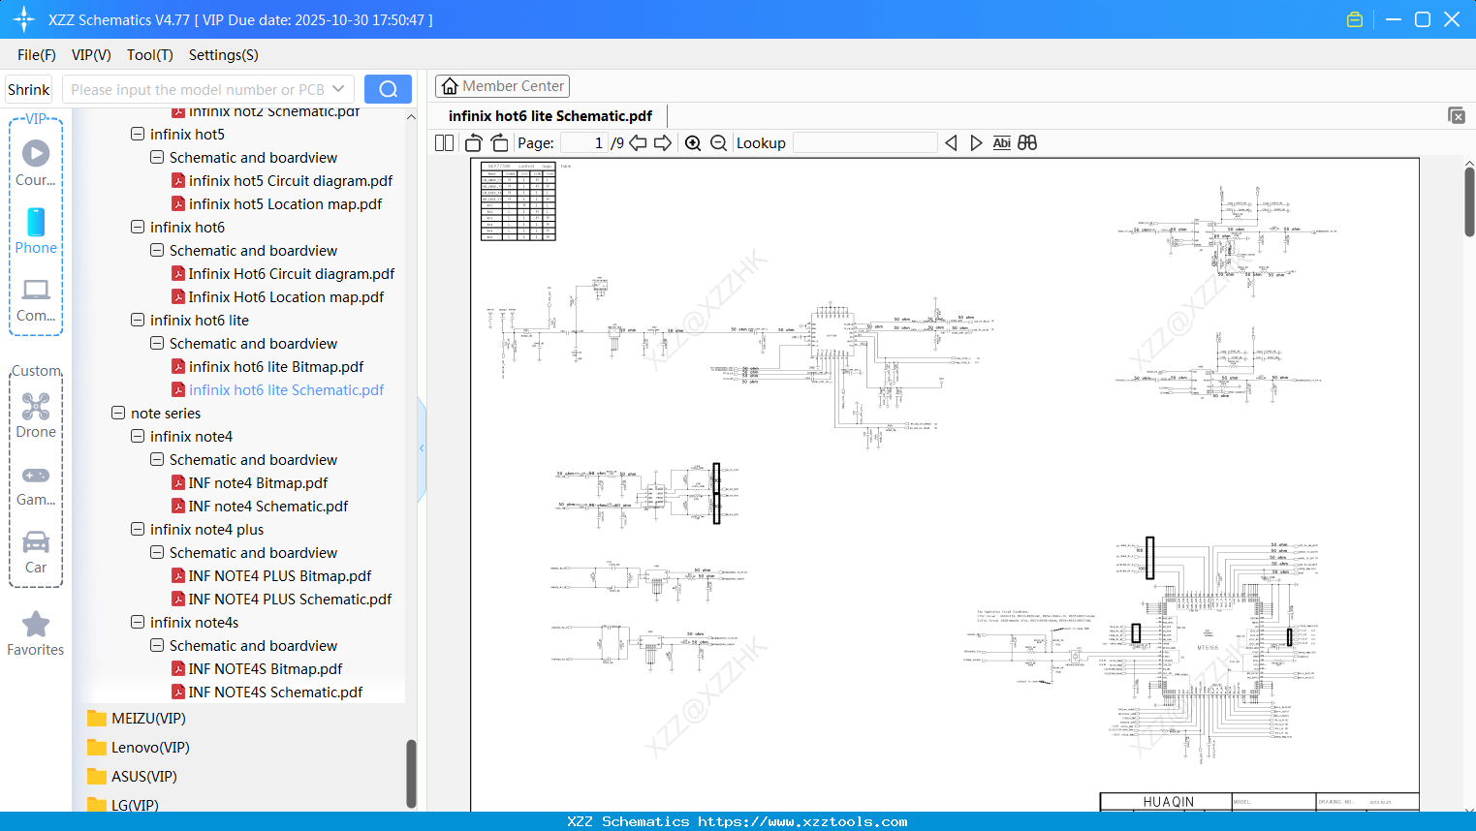1476x831 pixels.
Task: Select the Phone category in the sidebar
Action: (35, 231)
